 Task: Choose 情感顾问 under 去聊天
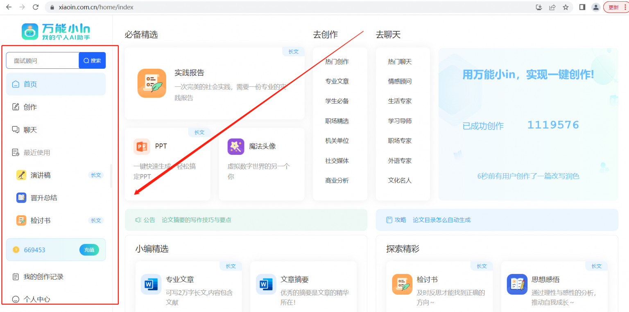pyautogui.click(x=400, y=81)
